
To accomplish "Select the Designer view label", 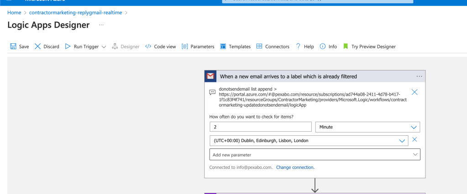I will coord(130,46).
